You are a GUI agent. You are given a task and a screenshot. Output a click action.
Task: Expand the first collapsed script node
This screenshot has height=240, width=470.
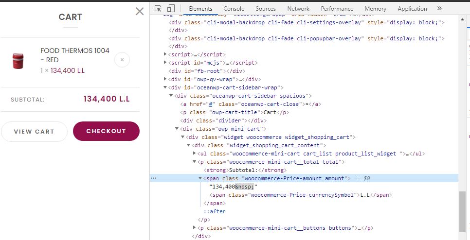[x=165, y=54]
